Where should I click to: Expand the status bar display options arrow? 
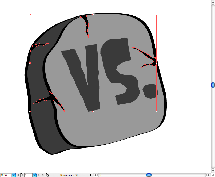point(91,175)
